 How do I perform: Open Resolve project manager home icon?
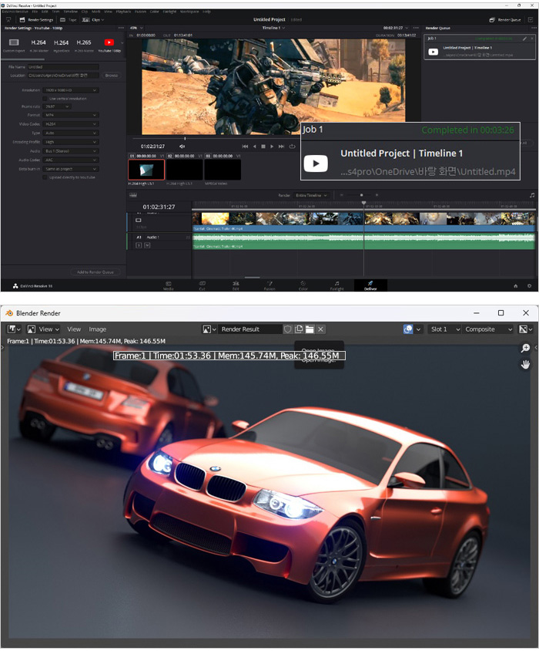516,285
